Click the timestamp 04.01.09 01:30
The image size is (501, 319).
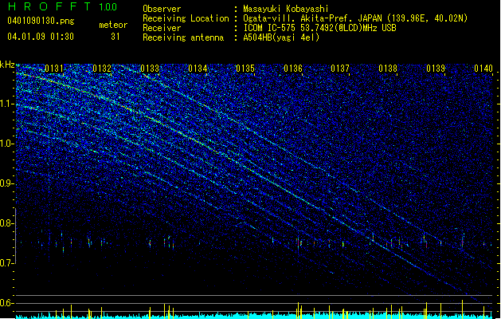[x=41, y=37]
